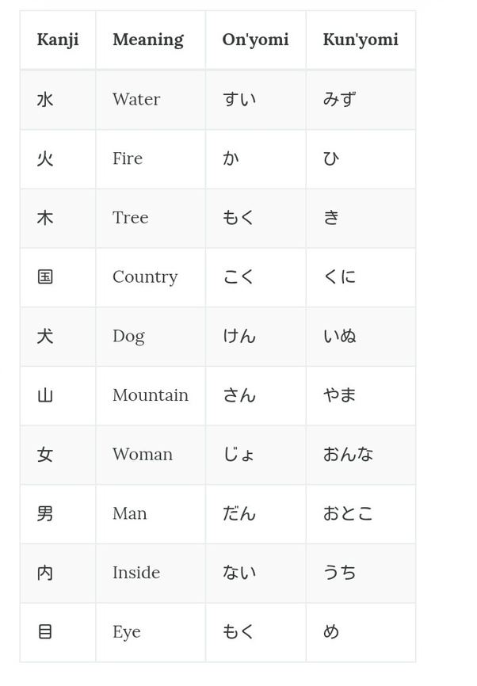Image resolution: width=477 pixels, height=686 pixels.
Task: Select the inside kanji 内
Action: (x=45, y=574)
